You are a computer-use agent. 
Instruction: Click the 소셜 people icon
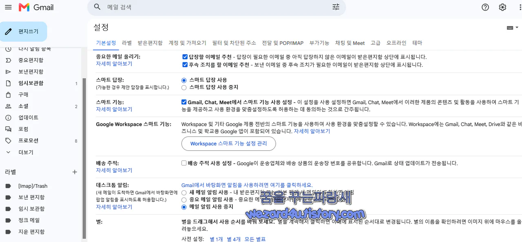(8, 106)
